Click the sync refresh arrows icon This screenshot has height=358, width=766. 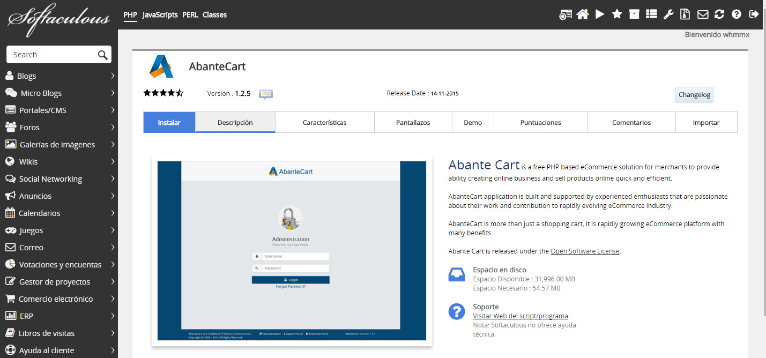[x=719, y=14]
